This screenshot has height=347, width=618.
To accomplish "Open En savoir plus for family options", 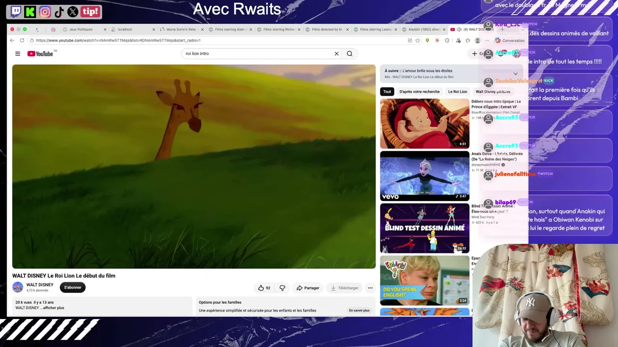I will click(359, 310).
